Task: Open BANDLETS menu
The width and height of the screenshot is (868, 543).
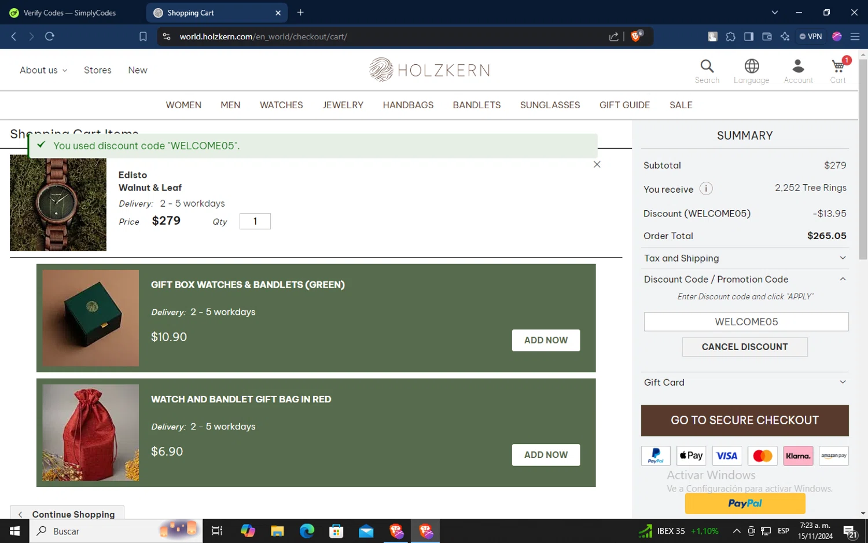Action: [x=477, y=105]
